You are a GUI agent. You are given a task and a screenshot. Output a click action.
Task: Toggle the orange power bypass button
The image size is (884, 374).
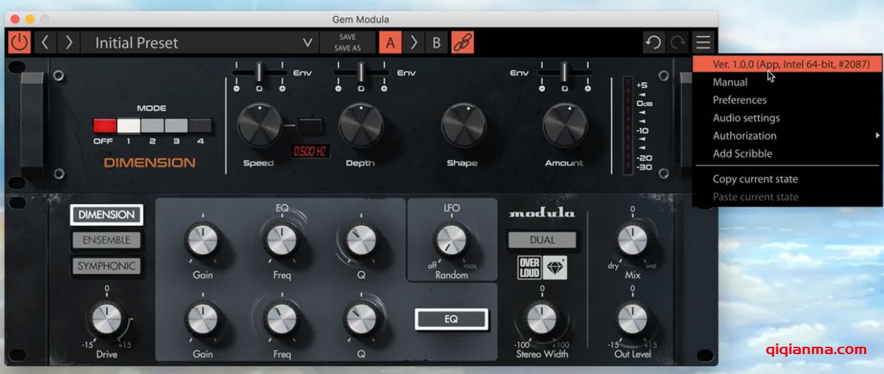point(19,43)
